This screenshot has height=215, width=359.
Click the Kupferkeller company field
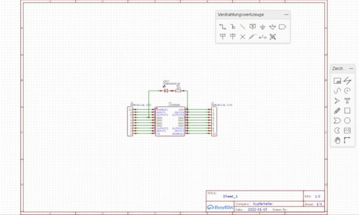[263, 204]
